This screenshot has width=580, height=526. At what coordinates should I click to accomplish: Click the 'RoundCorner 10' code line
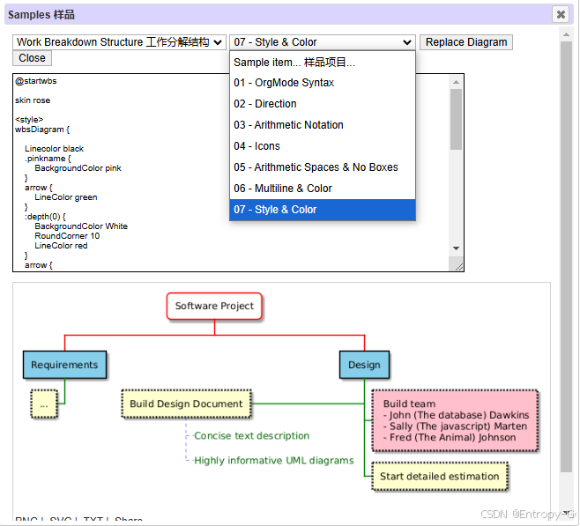[67, 236]
